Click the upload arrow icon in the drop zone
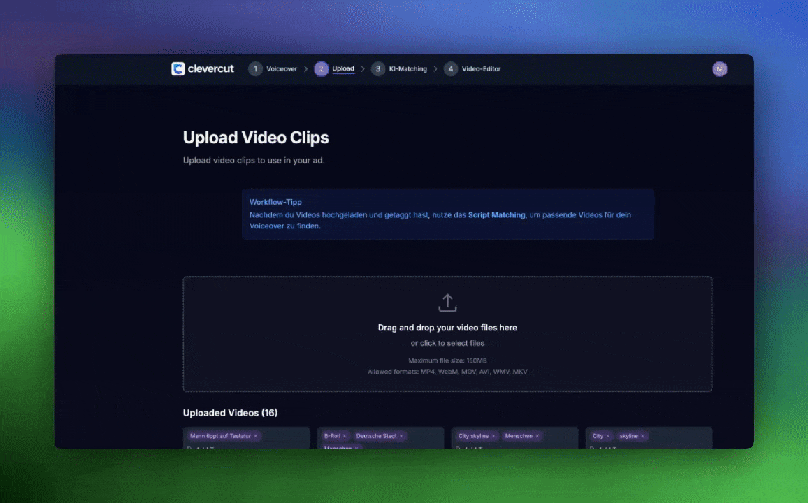This screenshot has height=503, width=808. pyautogui.click(x=447, y=302)
